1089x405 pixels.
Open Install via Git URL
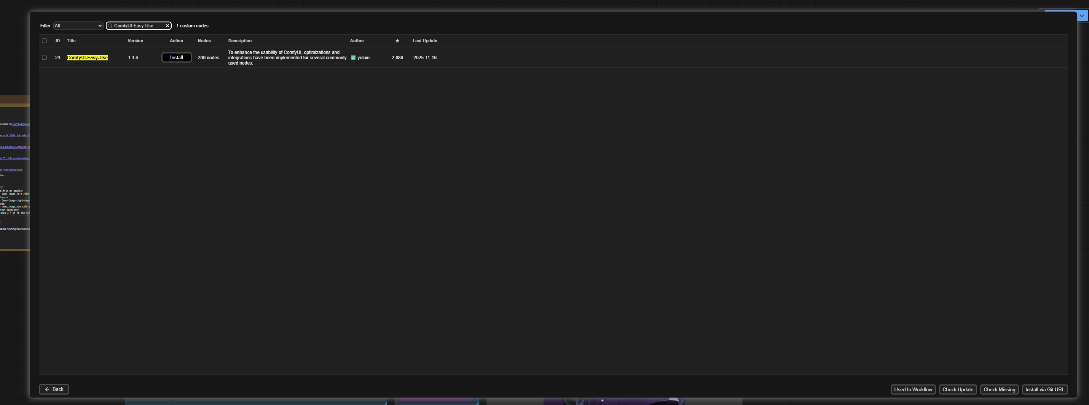click(x=1044, y=390)
